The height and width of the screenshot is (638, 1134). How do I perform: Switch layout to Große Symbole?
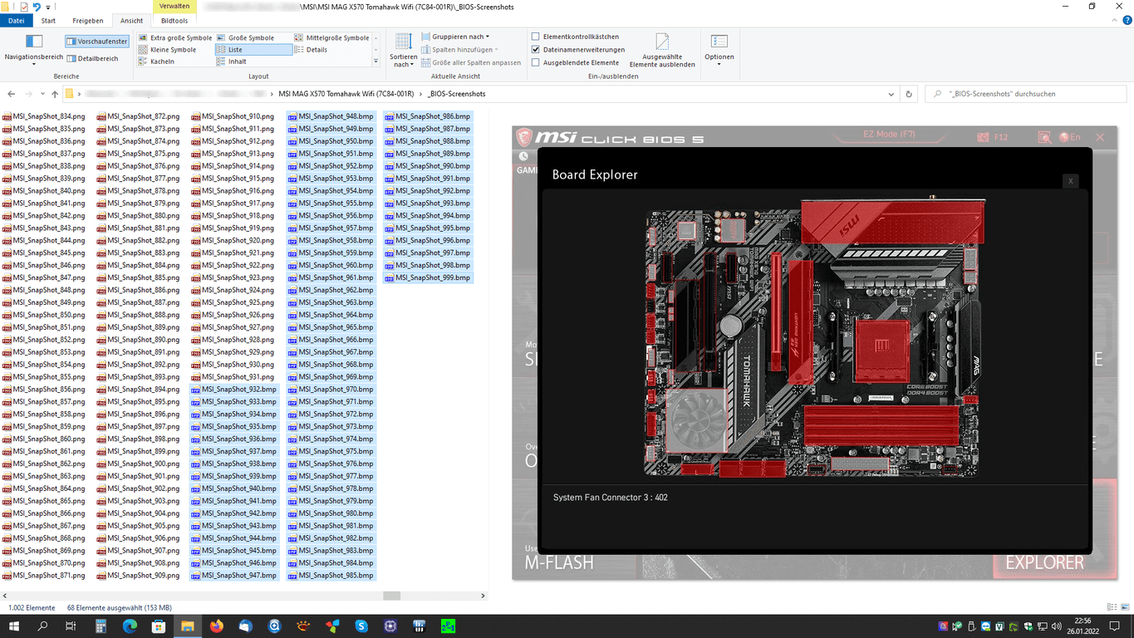click(246, 37)
